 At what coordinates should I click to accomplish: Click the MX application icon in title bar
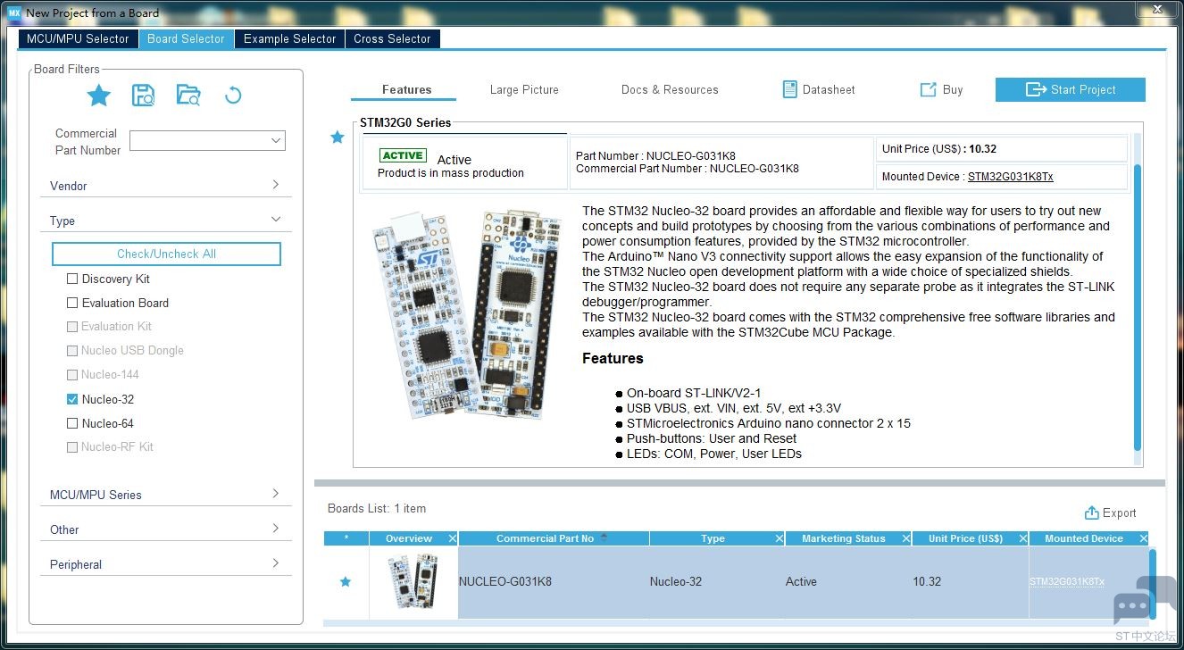[x=13, y=12]
